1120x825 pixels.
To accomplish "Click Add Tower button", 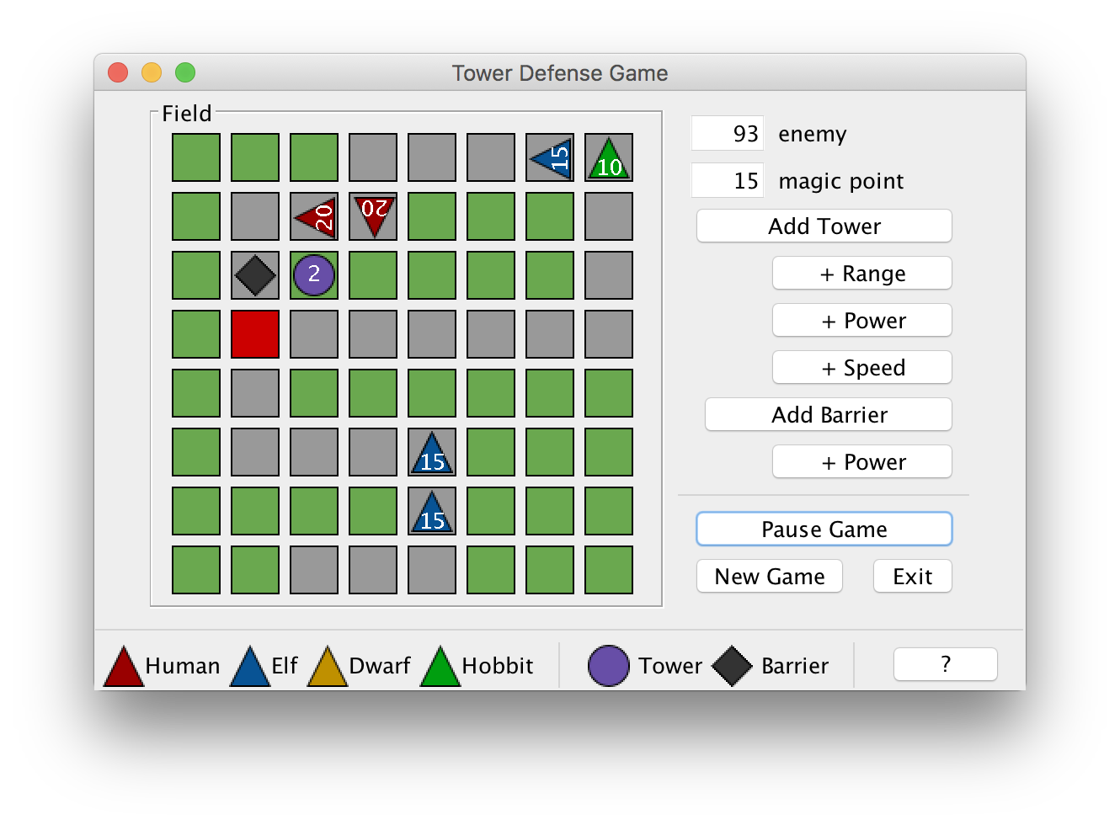I will [x=824, y=226].
